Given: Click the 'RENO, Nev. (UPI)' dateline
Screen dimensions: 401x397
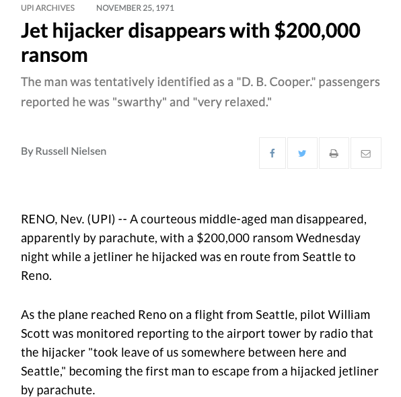Looking at the screenshot, I should coord(68,219).
